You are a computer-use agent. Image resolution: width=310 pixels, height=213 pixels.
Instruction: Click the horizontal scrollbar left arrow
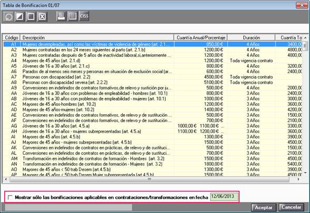(6, 179)
